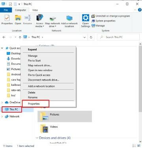Click System properties in the ribbon

click(x=103, y=21)
